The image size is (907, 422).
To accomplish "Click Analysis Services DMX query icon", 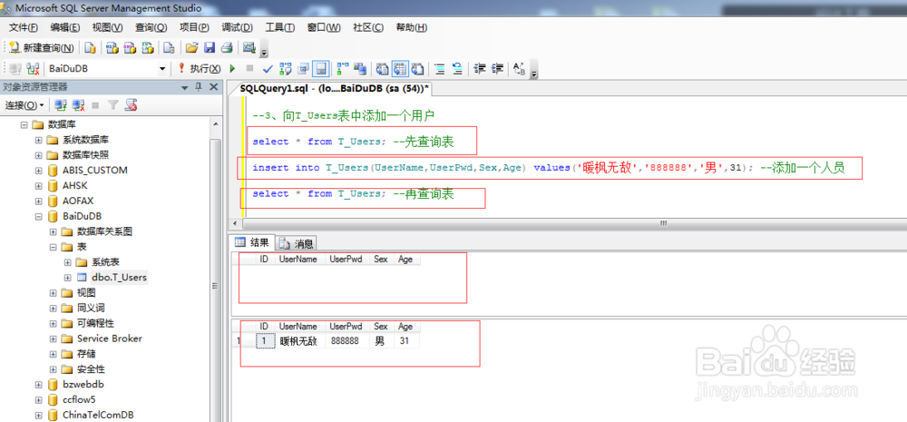I will 130,48.
